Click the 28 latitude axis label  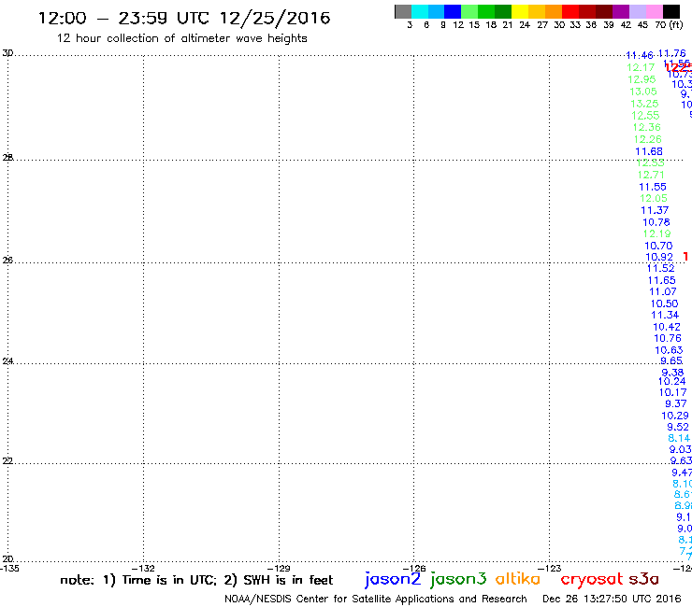pyautogui.click(x=7, y=158)
